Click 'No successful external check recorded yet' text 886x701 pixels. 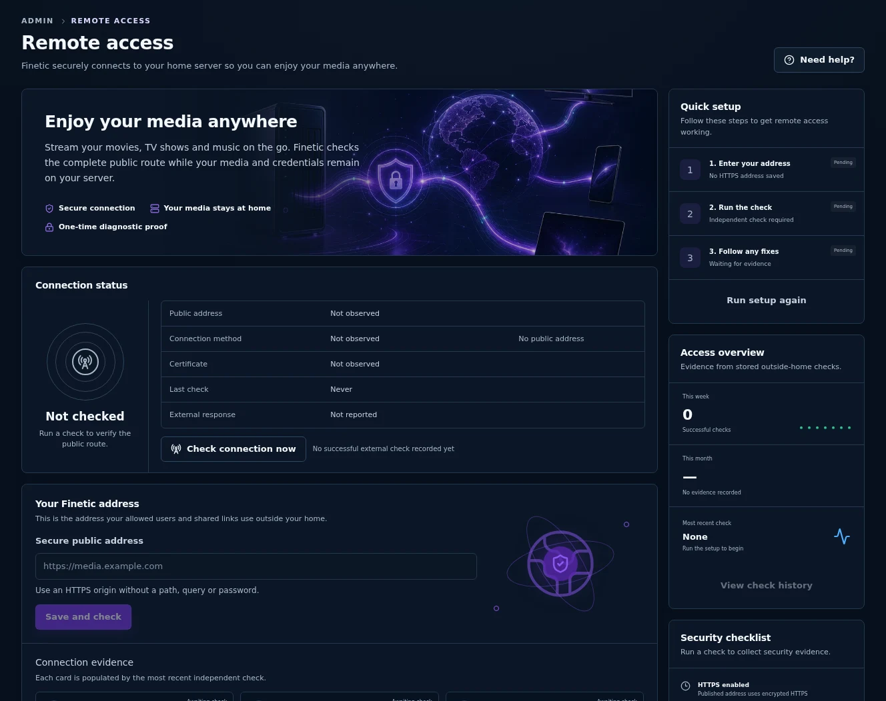click(x=384, y=449)
